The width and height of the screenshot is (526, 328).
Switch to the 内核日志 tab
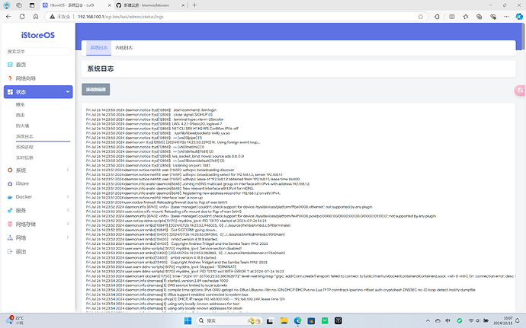[x=123, y=47]
